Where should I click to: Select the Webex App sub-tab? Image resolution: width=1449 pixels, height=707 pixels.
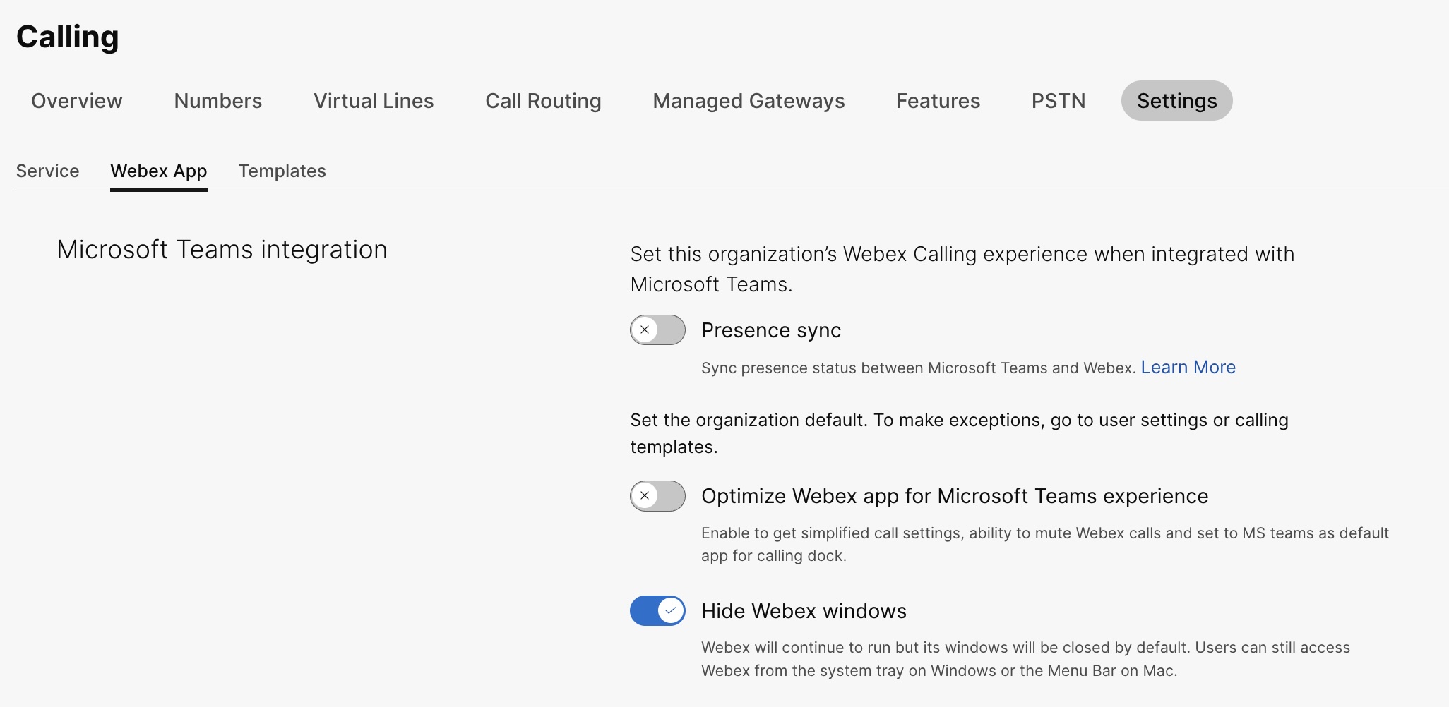[159, 171]
